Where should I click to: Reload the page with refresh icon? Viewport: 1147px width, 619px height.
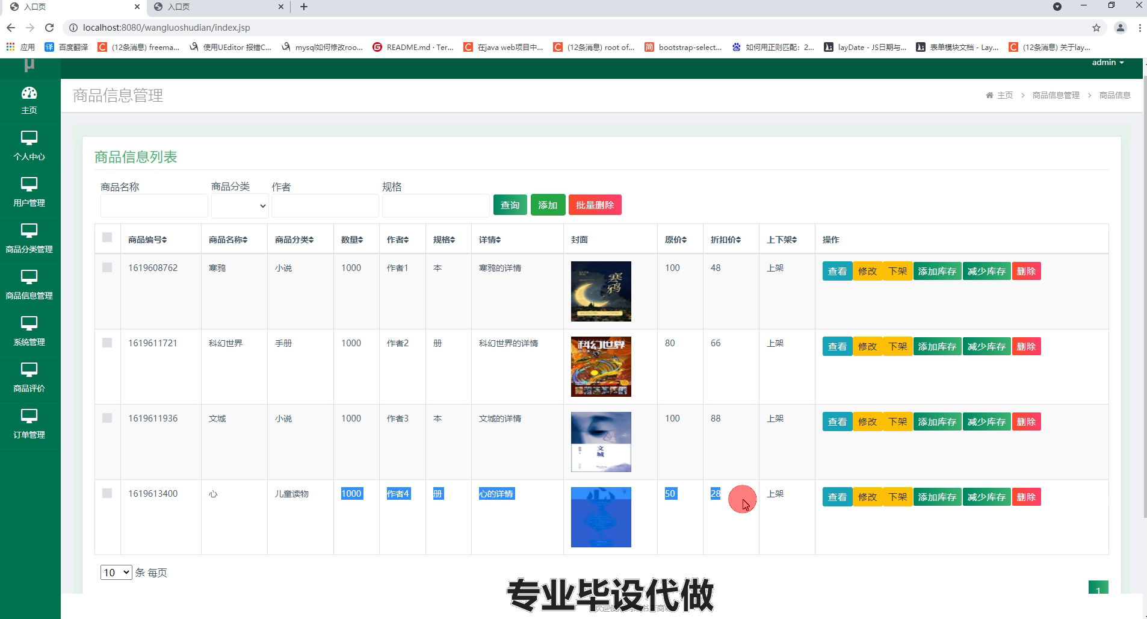click(x=49, y=28)
